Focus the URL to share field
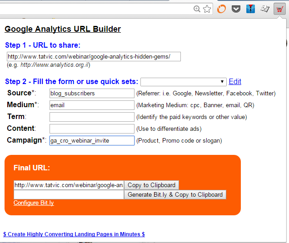The height and width of the screenshot is (243, 289). coord(94,57)
